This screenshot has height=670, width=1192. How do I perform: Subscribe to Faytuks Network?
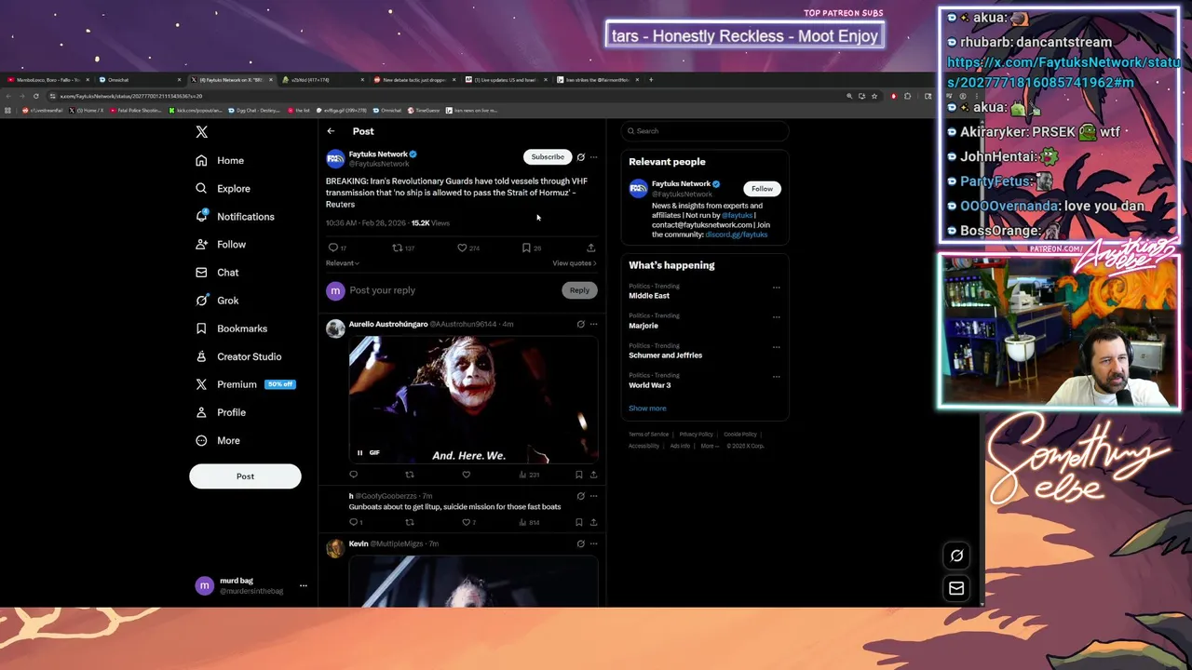(x=548, y=156)
